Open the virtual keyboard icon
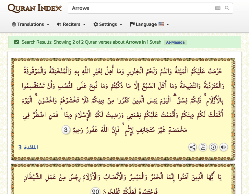The image size is (249, 194). pyautogui.click(x=218, y=8)
